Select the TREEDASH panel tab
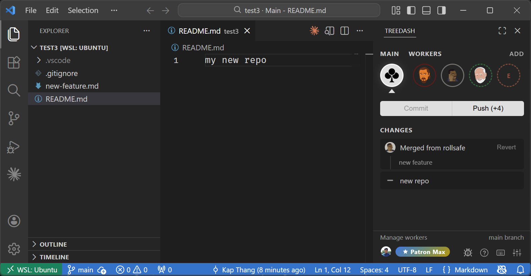The image size is (531, 276). [400, 31]
